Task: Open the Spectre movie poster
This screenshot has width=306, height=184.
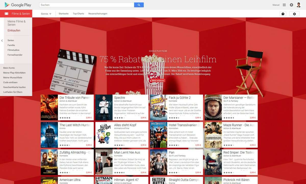Action: (104, 107)
